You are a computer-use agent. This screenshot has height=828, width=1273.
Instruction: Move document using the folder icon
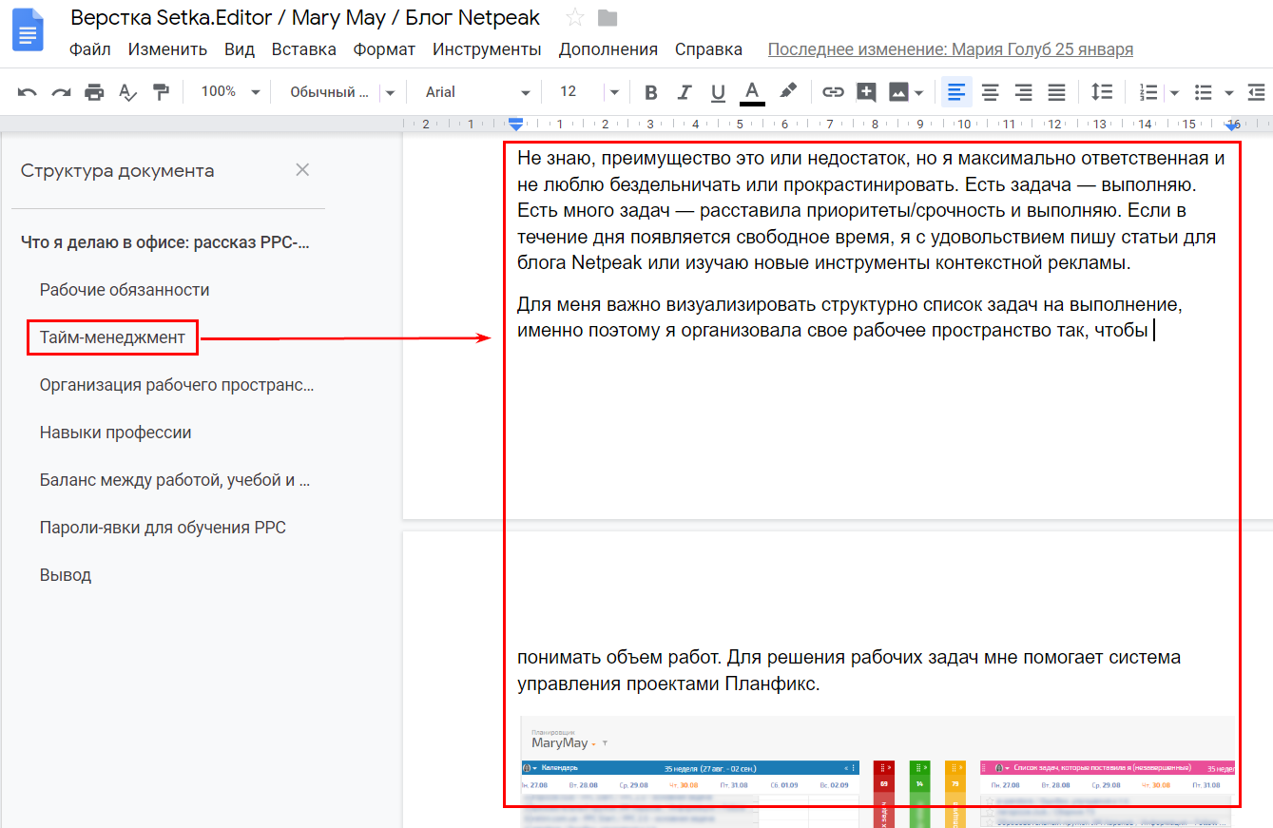pyautogui.click(x=608, y=18)
